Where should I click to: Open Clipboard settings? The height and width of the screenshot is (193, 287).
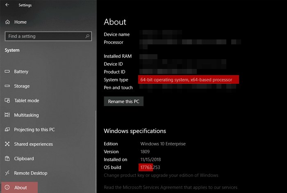click(24, 159)
